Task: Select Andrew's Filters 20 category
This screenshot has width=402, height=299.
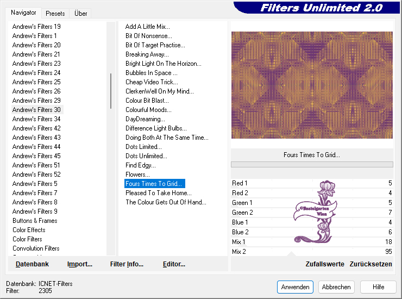Action: click(x=36, y=45)
